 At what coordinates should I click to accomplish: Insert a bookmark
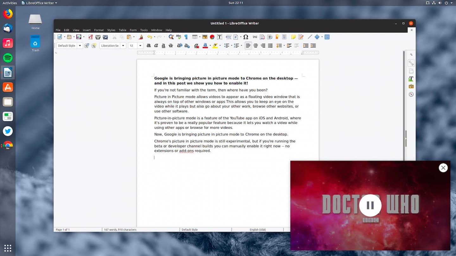coord(277,37)
